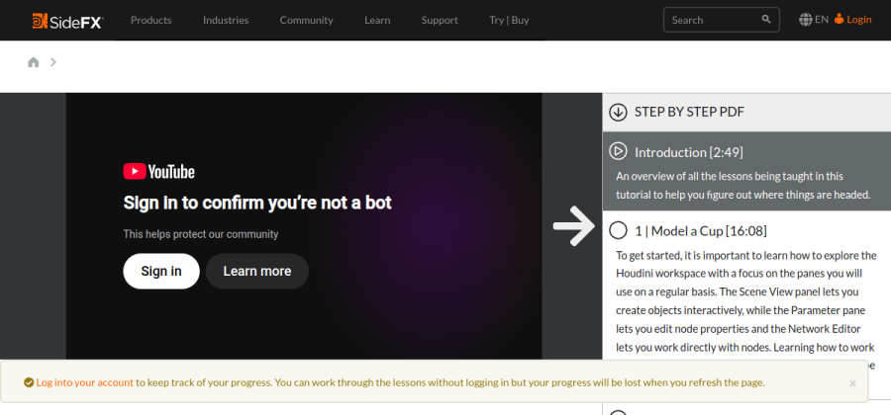Screen dimensions: 891x415
Task: Open the Community menu
Action: click(x=306, y=20)
